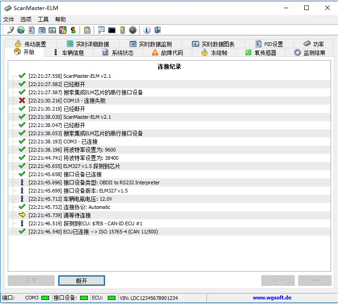The height and width of the screenshot is (304, 342).
Task: Switch to the 实时详细数据 tab
Action: pyautogui.click(x=88, y=44)
